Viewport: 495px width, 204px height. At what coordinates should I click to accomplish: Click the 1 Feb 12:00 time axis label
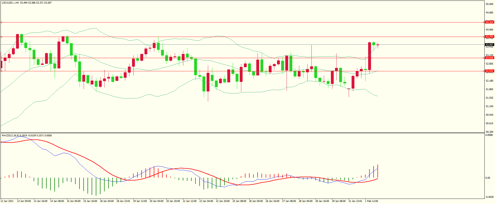(x=372, y=201)
